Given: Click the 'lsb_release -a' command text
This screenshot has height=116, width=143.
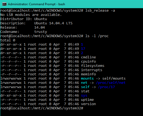Looking at the screenshot, I should [x=100, y=11].
